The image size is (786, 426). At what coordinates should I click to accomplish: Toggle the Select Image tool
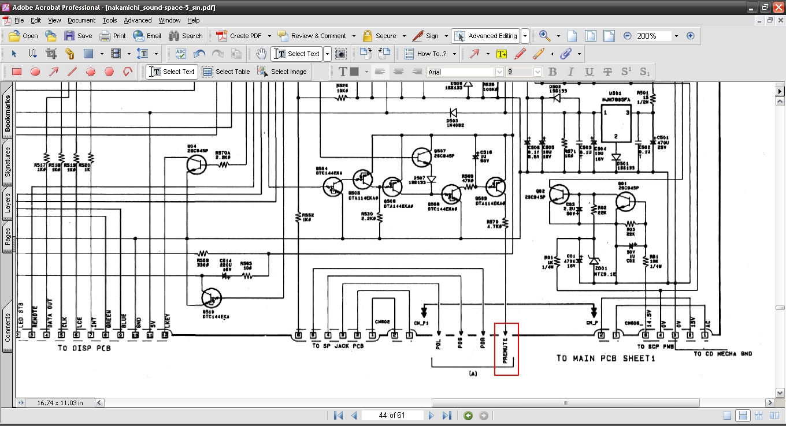pos(282,72)
